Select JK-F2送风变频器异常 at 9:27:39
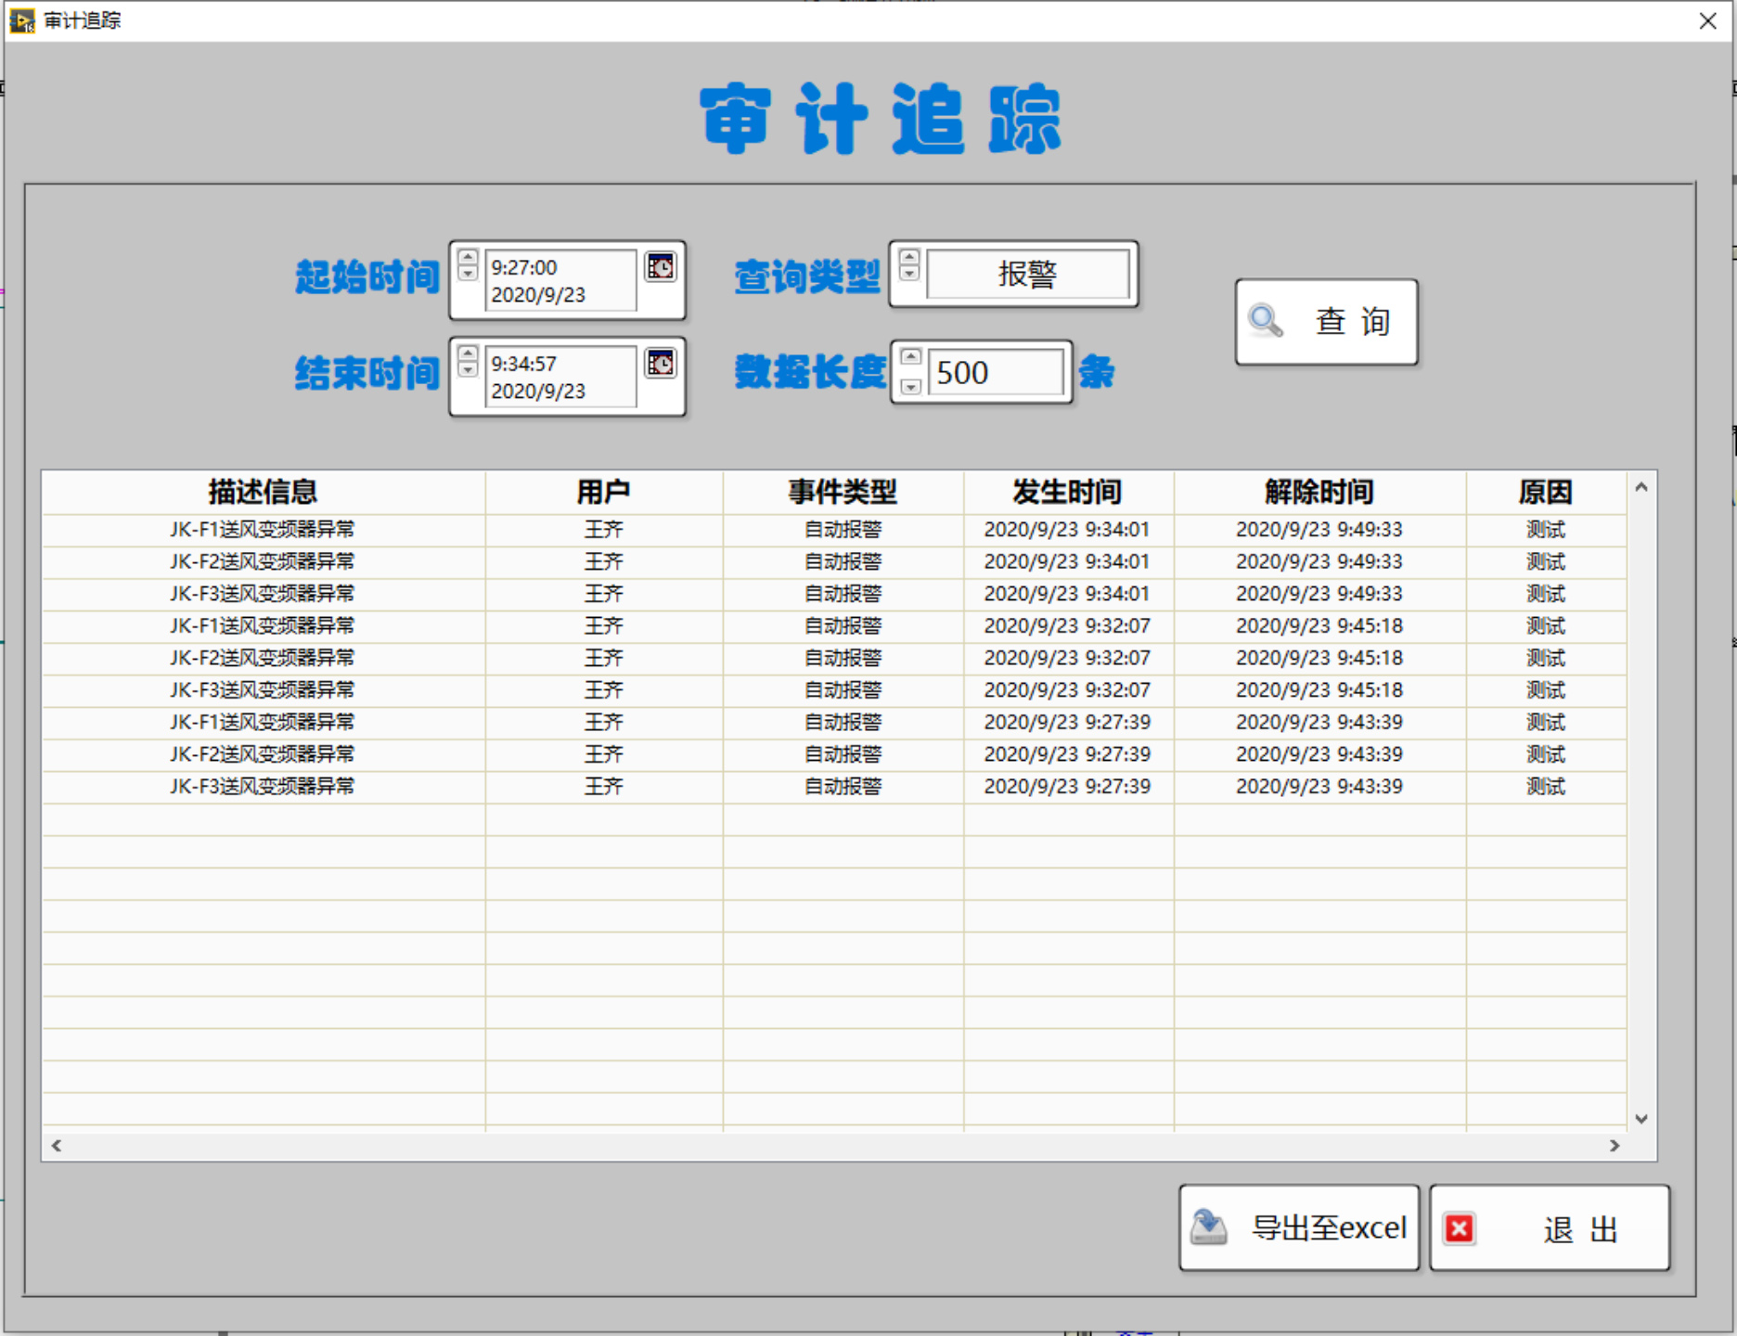Image resolution: width=1737 pixels, height=1336 pixels. click(263, 754)
